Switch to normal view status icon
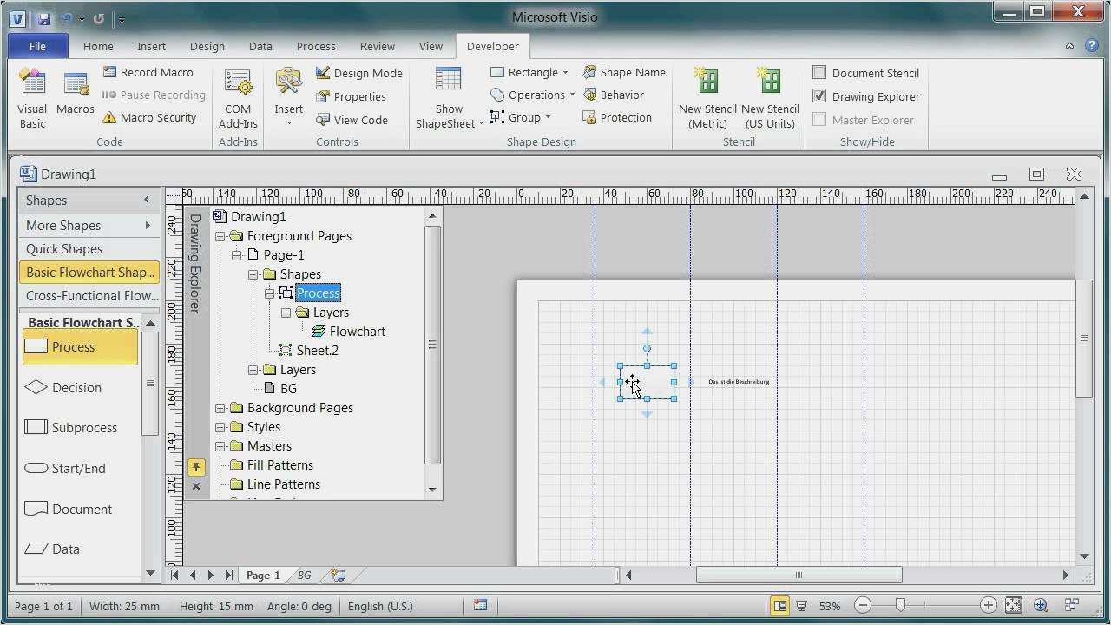Image resolution: width=1111 pixels, height=625 pixels. tap(780, 606)
